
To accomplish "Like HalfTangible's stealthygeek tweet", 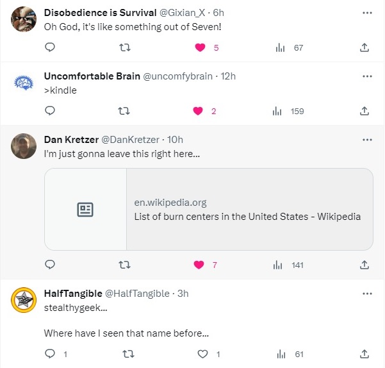I will click(x=203, y=354).
